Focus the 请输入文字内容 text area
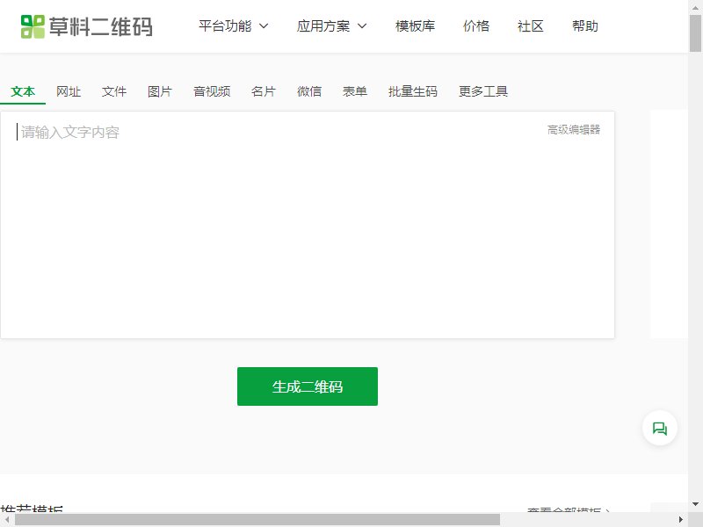This screenshot has width=703, height=527. pos(308,225)
